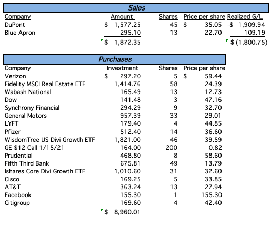Screen dimensions: 271x227
Task: Click the Verizon row label
Action: [15, 76]
